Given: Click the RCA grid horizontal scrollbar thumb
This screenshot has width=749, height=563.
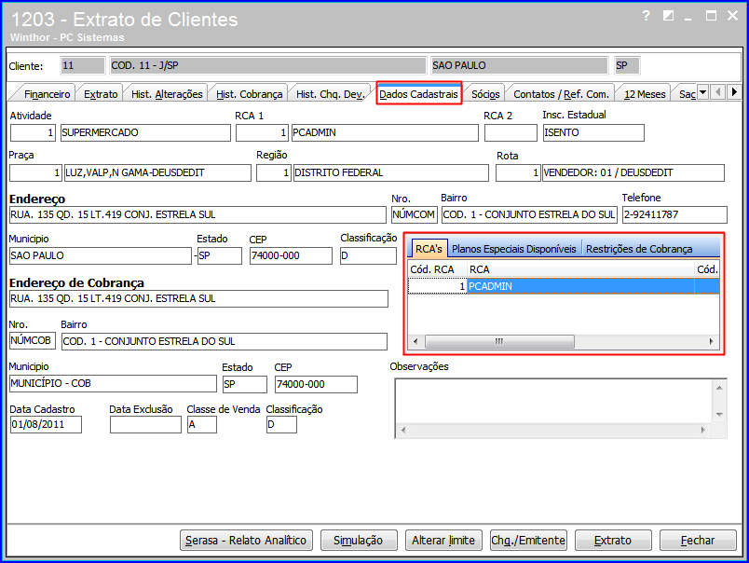Looking at the screenshot, I should point(499,341).
